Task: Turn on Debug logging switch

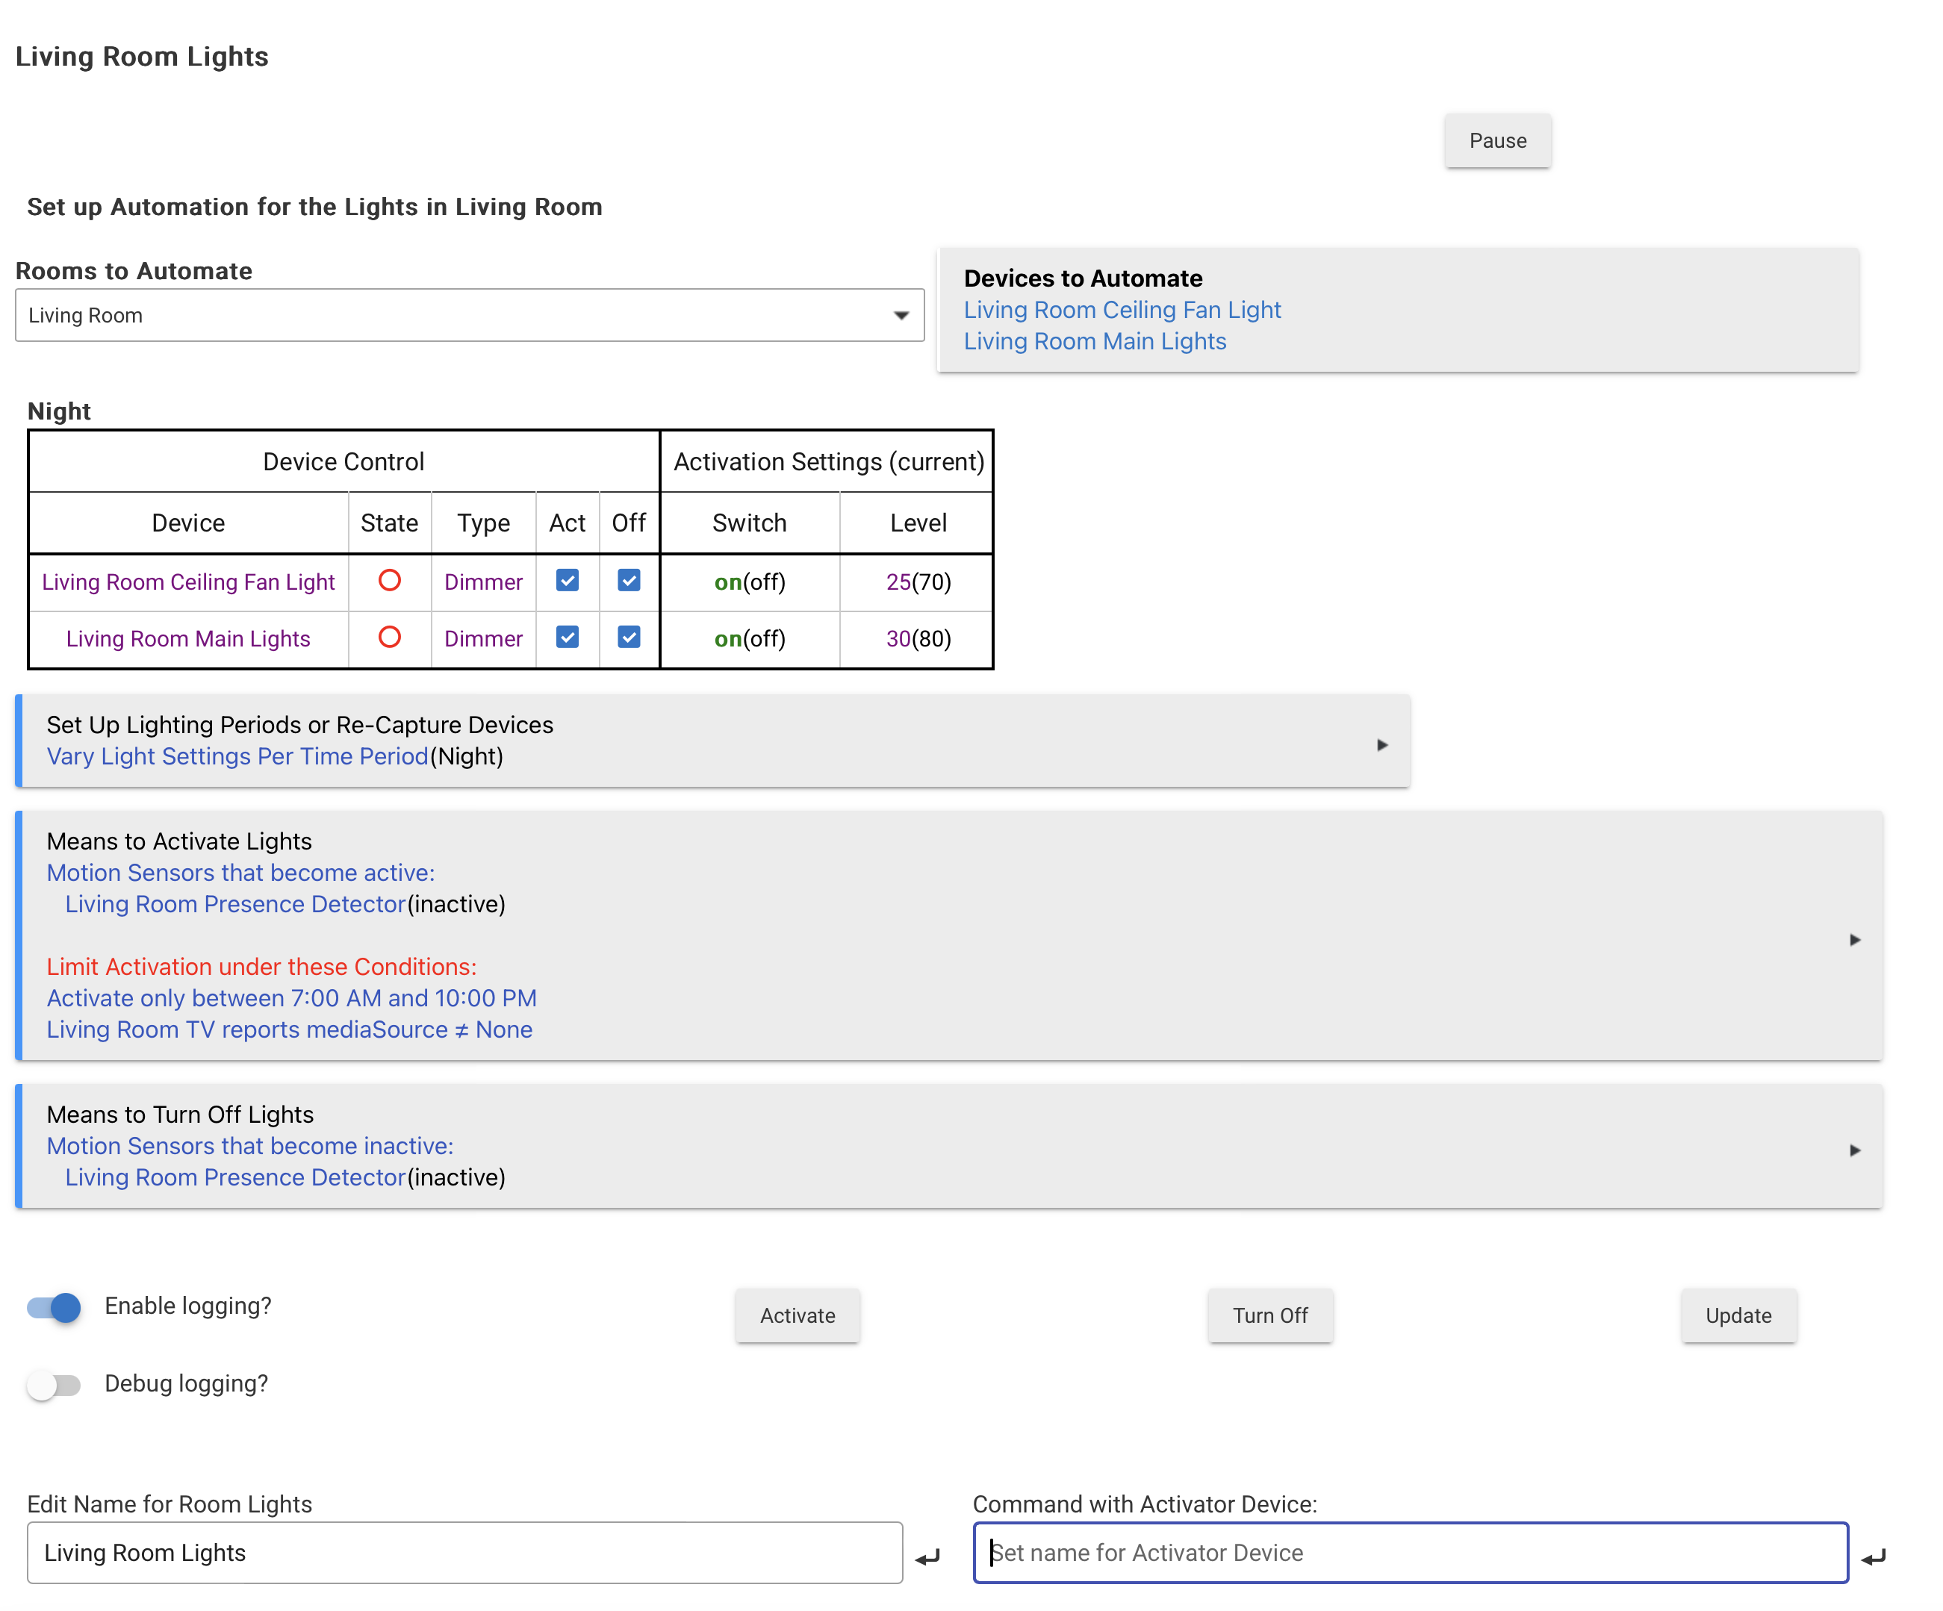Action: [54, 1384]
